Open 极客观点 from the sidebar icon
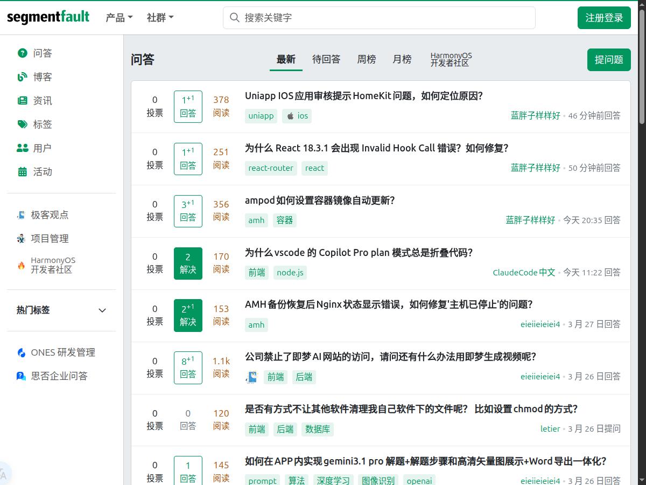The width and height of the screenshot is (646, 485). click(20, 214)
